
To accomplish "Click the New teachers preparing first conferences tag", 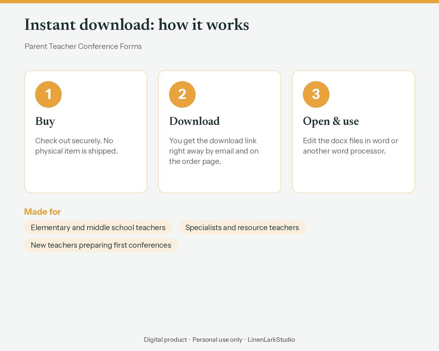I will (101, 245).
